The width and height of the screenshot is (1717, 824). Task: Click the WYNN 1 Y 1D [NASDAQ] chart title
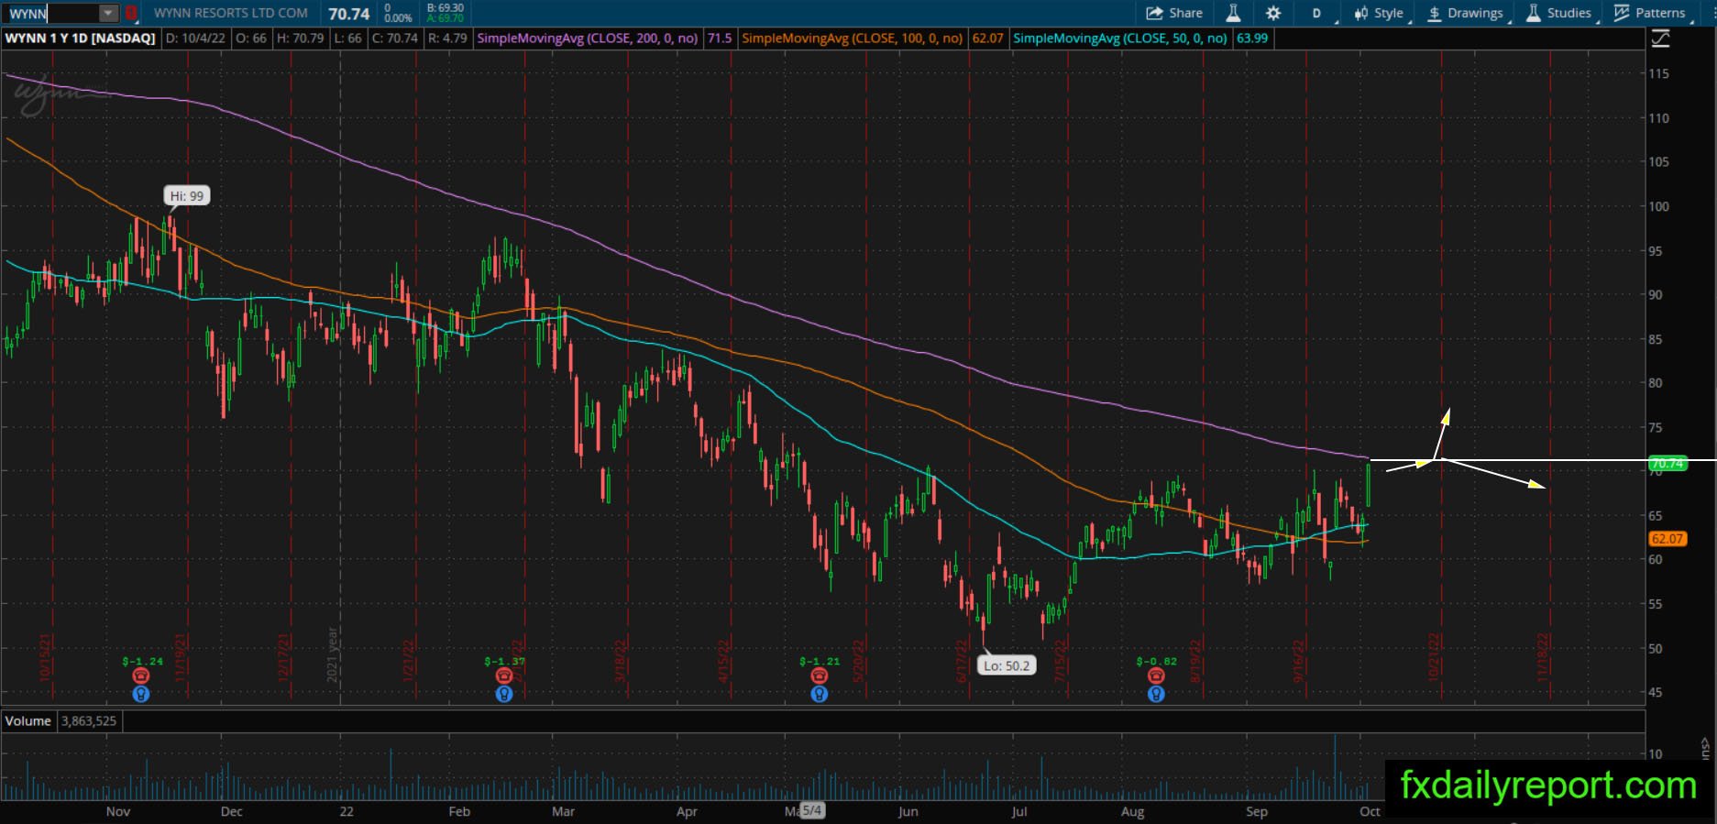click(81, 38)
